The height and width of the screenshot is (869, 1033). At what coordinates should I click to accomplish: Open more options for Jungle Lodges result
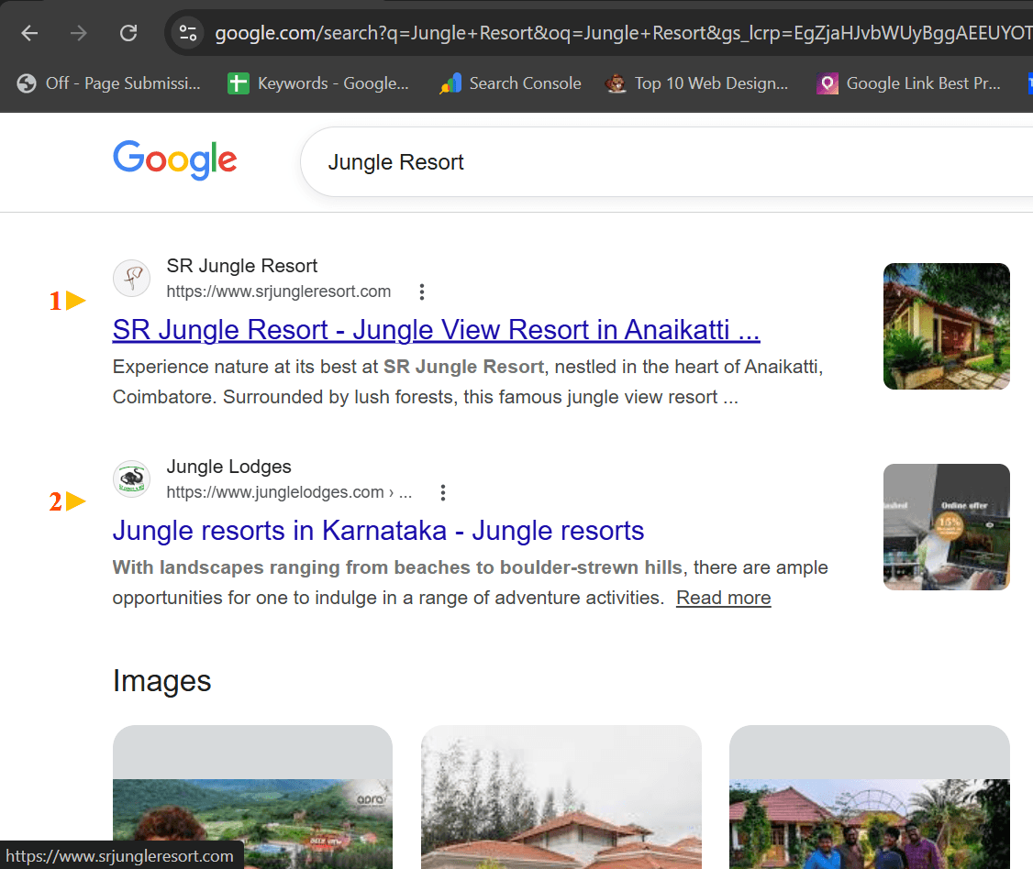click(x=443, y=492)
